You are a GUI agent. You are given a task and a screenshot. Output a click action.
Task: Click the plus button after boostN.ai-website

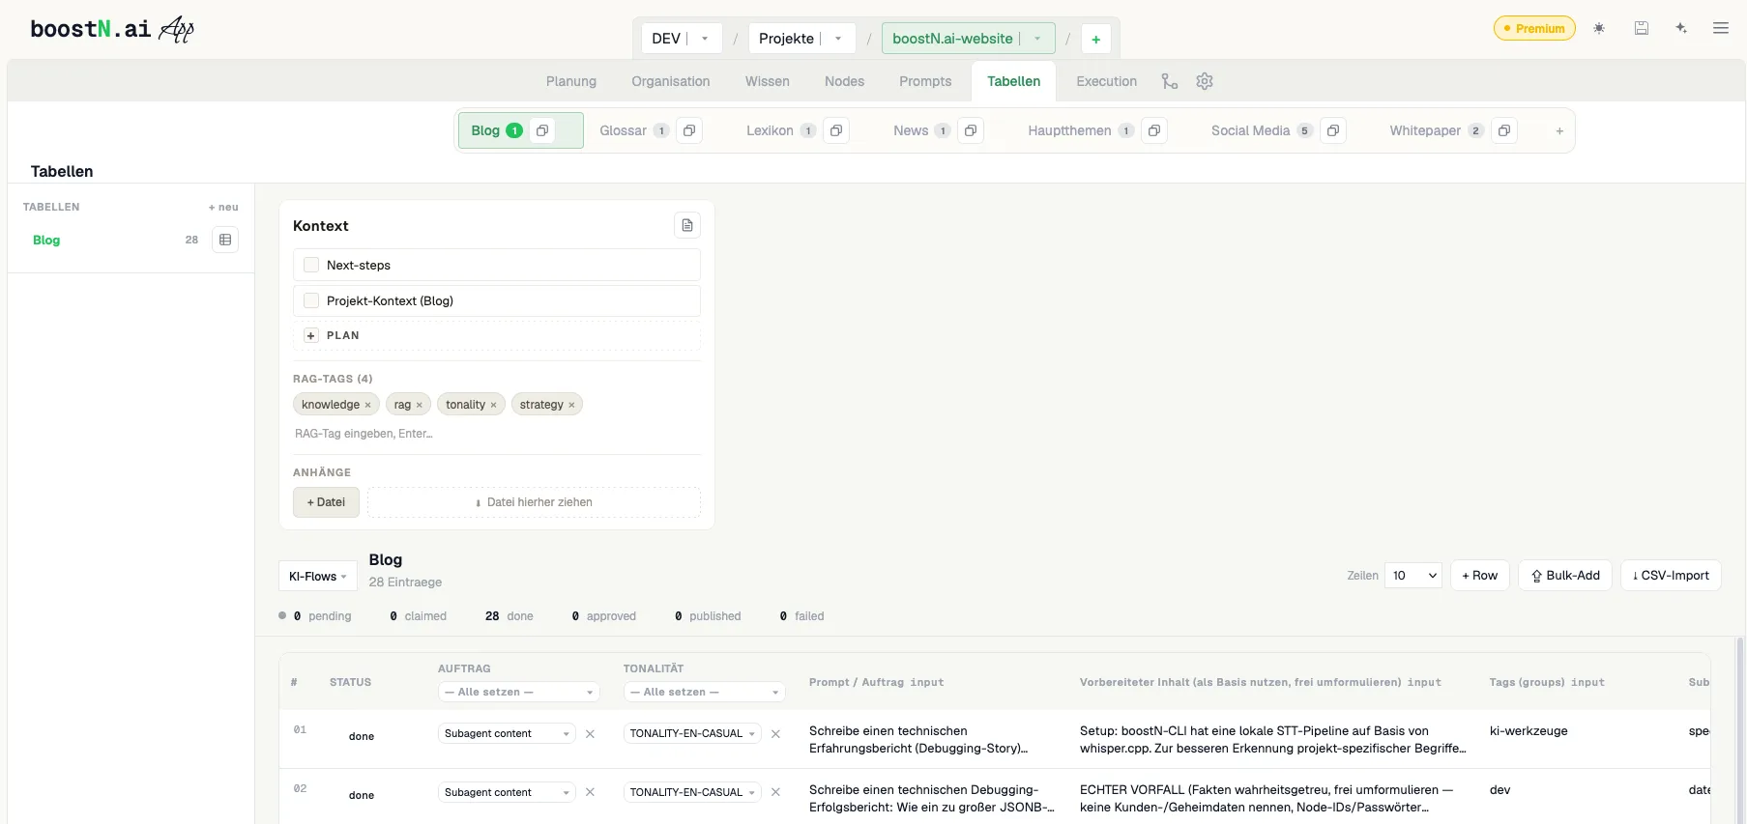(x=1095, y=39)
